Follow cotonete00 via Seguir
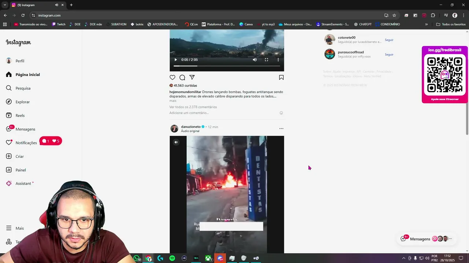469x263 pixels. 389,40
